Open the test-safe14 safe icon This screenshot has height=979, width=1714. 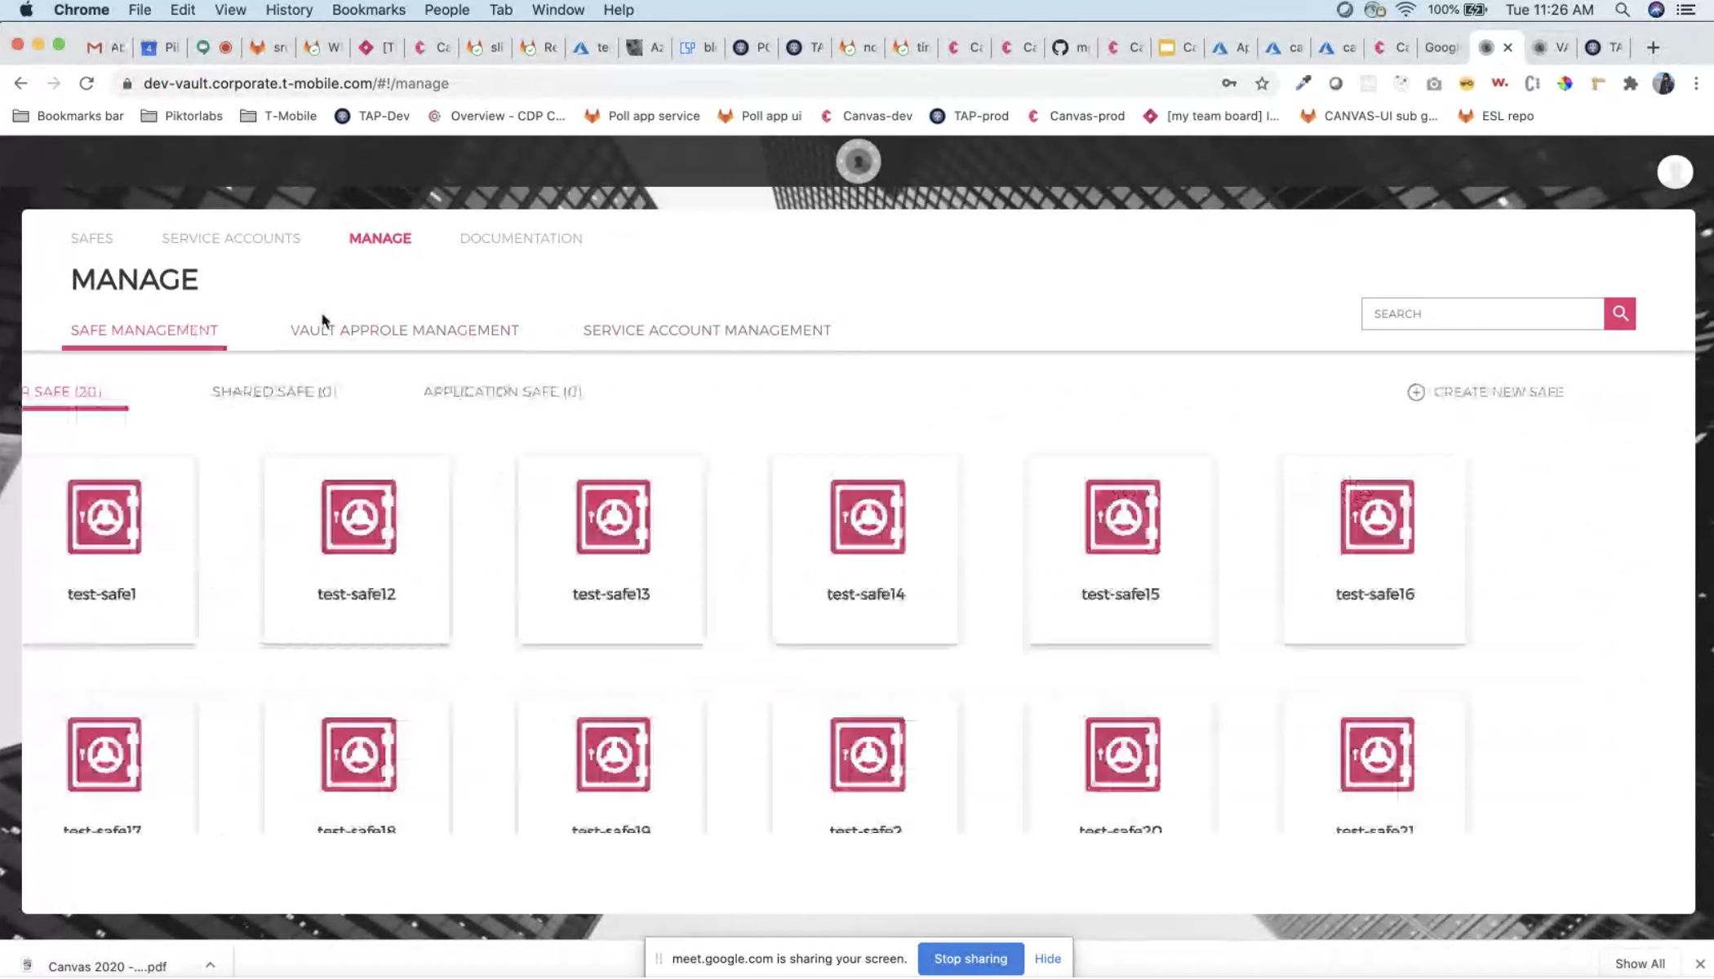[x=867, y=517]
